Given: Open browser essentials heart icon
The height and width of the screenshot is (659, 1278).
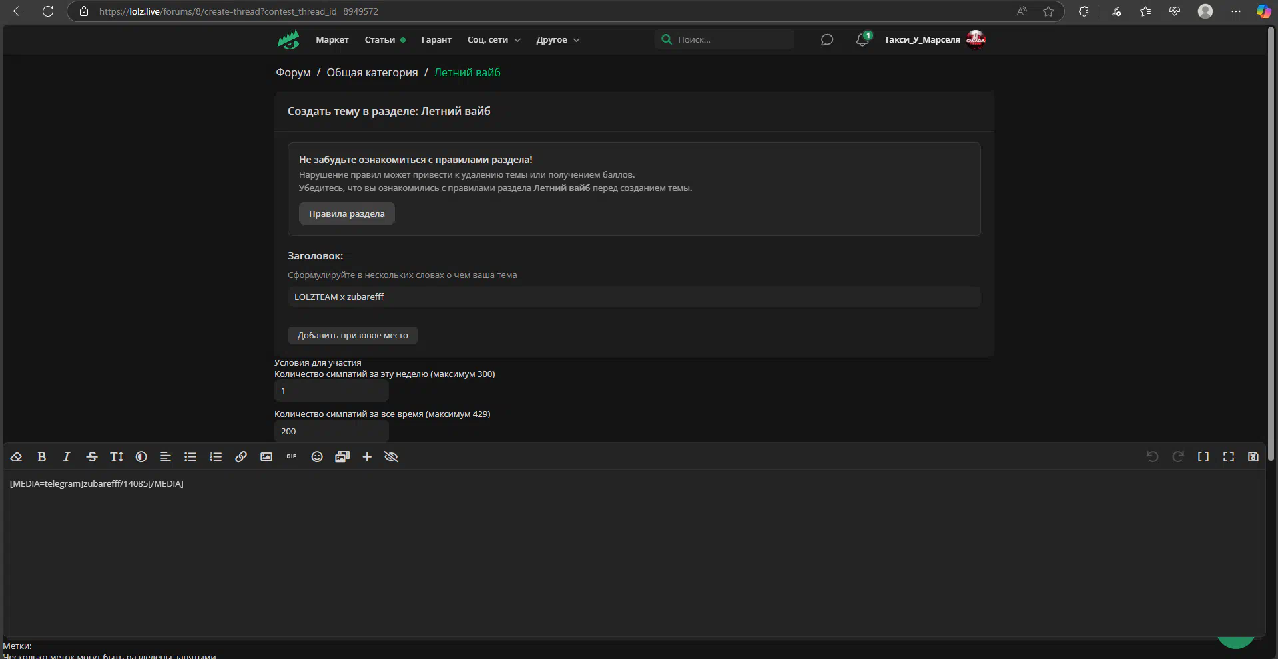Looking at the screenshot, I should point(1175,11).
